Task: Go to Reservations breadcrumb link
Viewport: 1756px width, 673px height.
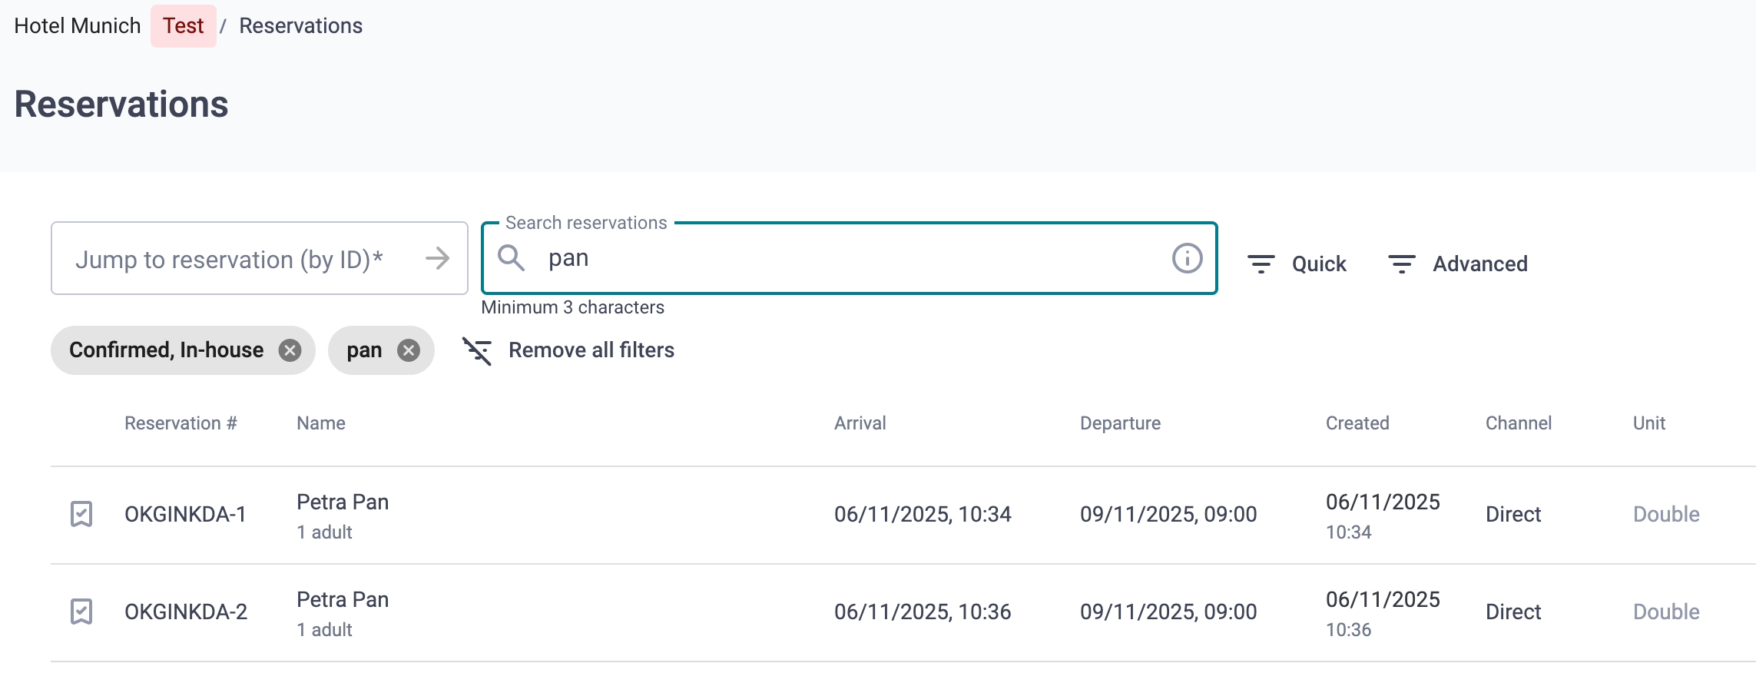Action: [x=301, y=25]
